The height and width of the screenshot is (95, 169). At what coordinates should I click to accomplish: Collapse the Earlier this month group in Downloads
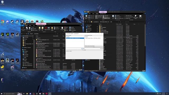[x=41, y=48]
